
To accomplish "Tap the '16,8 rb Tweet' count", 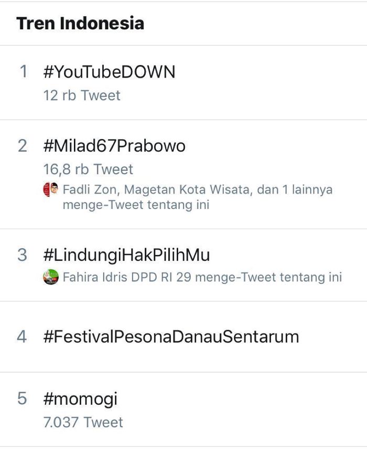I will (88, 169).
